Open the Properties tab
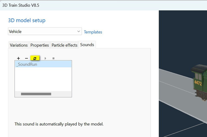The width and height of the screenshot is (207, 137). 39,45
